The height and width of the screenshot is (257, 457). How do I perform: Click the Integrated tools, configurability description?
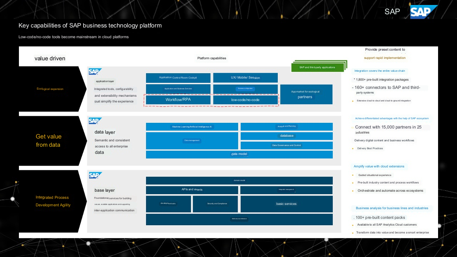[x=115, y=95]
